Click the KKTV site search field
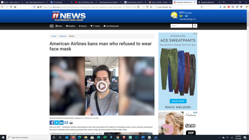The height and width of the screenshot is (140, 249). pos(181,26)
